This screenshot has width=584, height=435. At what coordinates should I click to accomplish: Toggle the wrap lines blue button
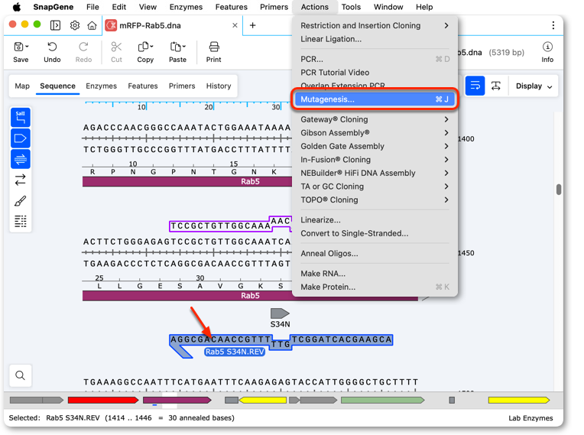click(x=475, y=86)
